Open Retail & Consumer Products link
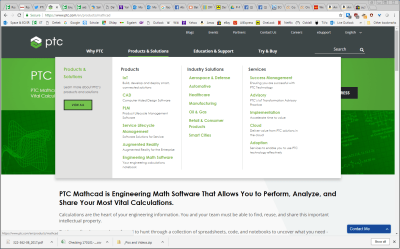400x249 pixels. [x=206, y=123]
